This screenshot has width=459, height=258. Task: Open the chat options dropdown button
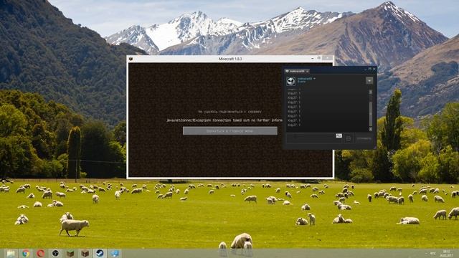coord(369,80)
